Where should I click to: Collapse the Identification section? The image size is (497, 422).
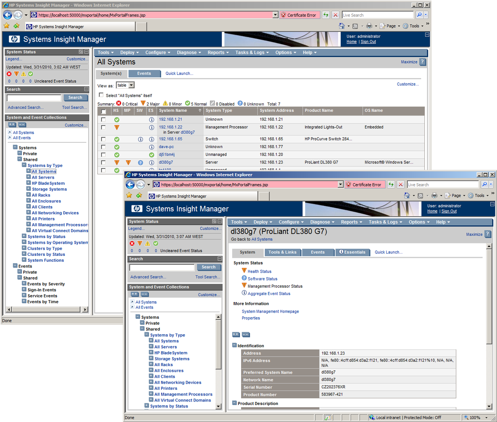click(x=235, y=345)
